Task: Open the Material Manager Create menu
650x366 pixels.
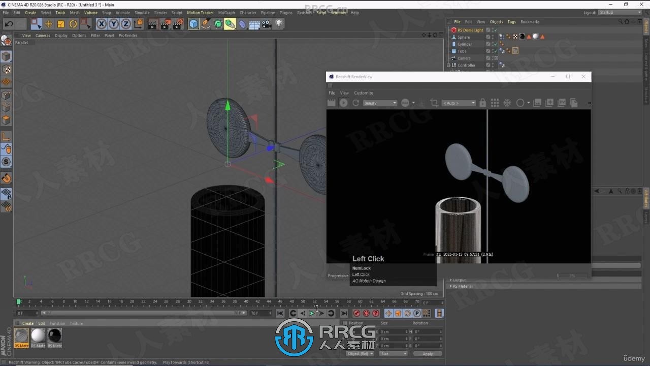Action: tap(28, 323)
